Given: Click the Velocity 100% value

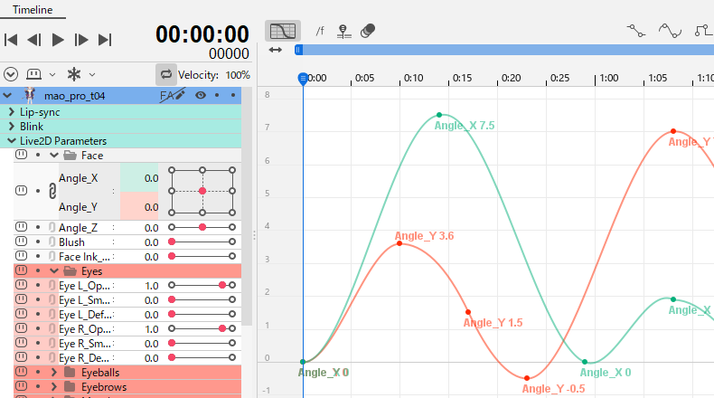Looking at the screenshot, I should click(x=238, y=75).
